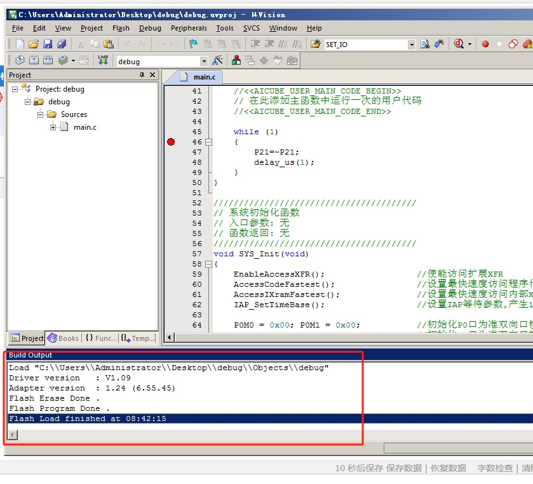The height and width of the screenshot is (484, 533).
Task: Click the Manage Run-Time Environment diamond icon
Action: [x=264, y=60]
